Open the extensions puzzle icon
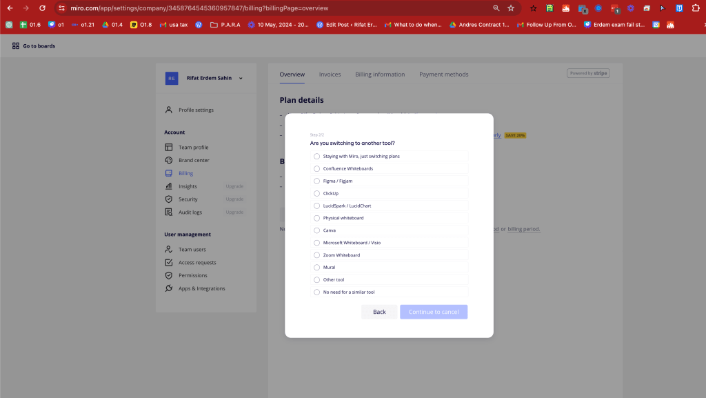 pyautogui.click(x=696, y=8)
